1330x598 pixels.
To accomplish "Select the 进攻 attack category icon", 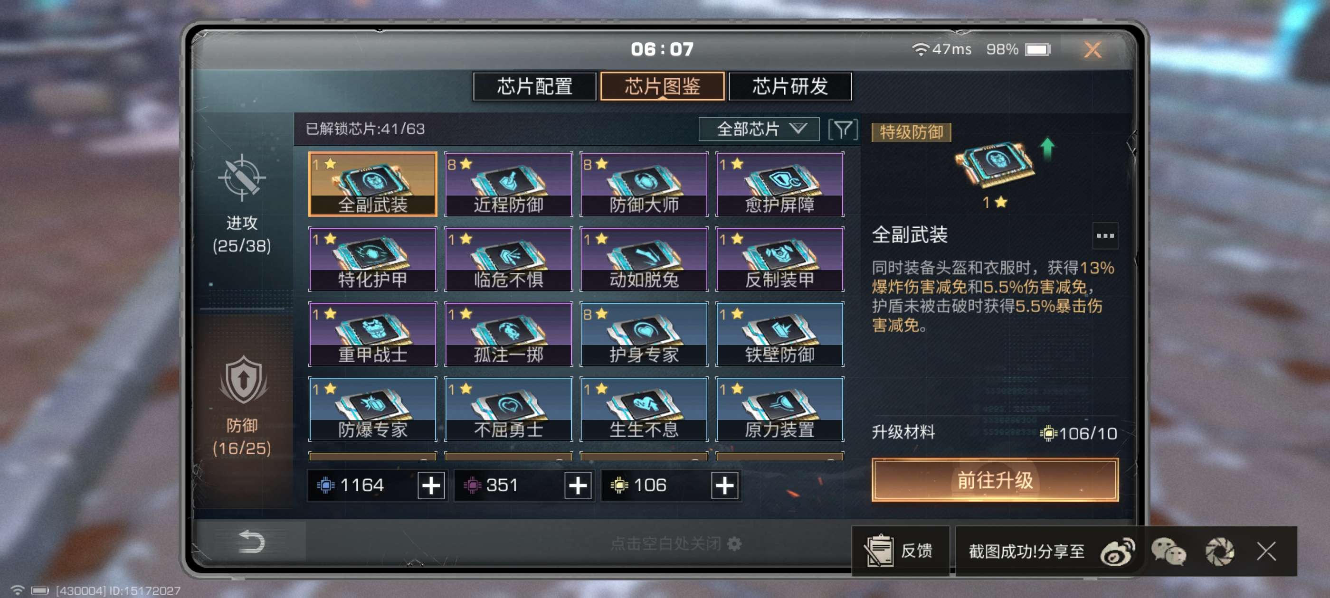I will point(242,178).
